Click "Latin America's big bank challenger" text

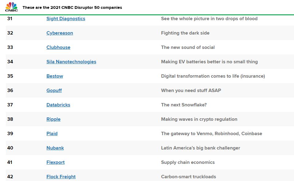click(200, 148)
